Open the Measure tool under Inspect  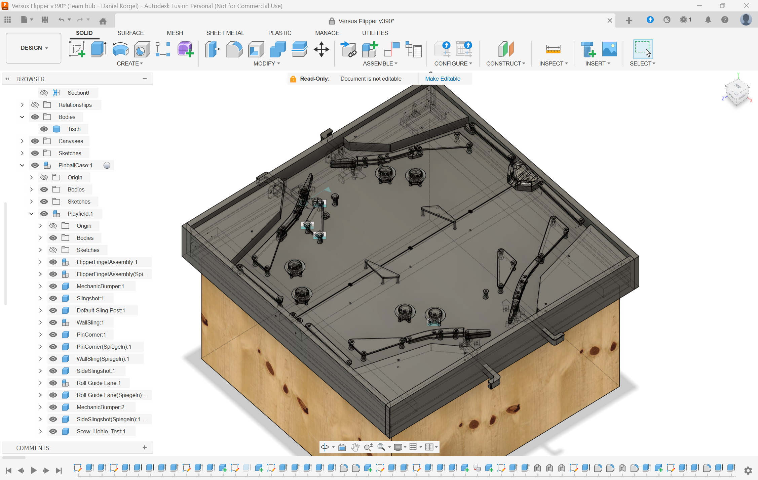tap(553, 49)
